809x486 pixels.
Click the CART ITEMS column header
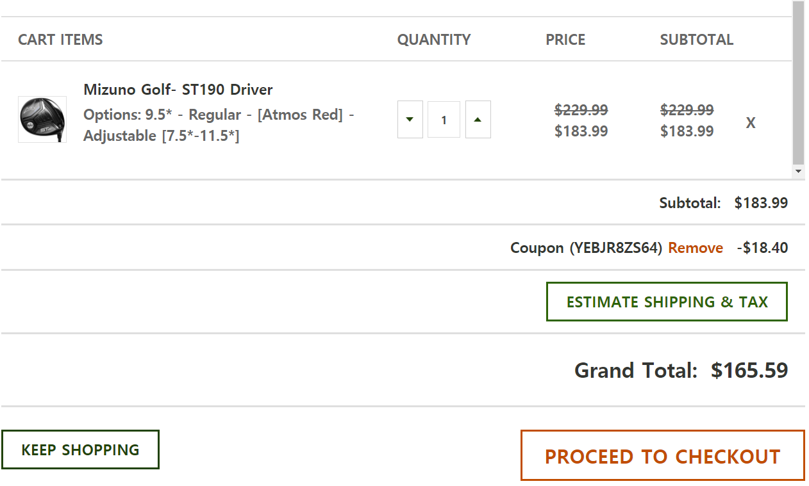(60, 40)
